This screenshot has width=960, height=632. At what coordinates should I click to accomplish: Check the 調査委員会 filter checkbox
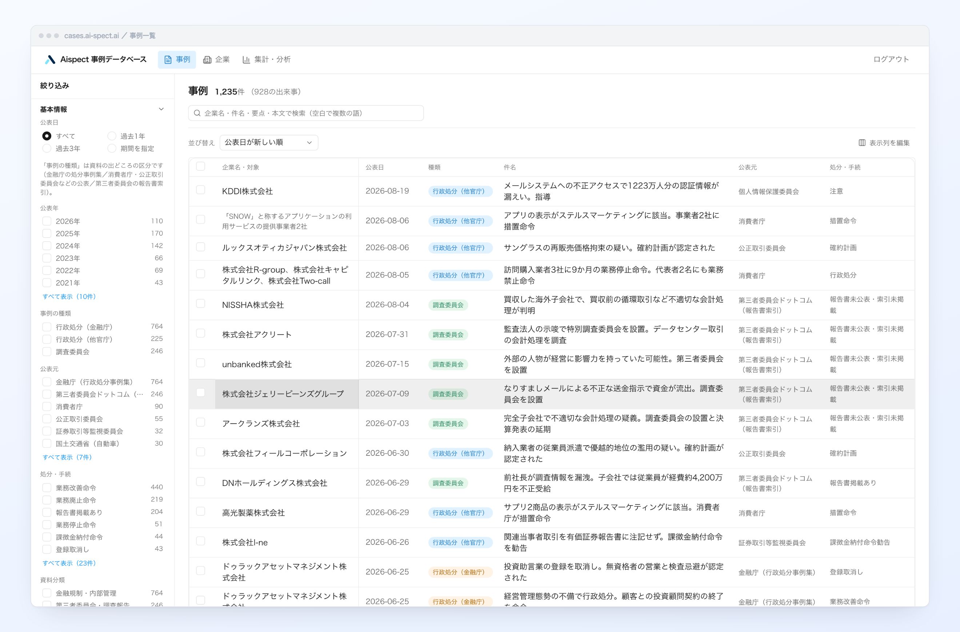pyautogui.click(x=47, y=352)
